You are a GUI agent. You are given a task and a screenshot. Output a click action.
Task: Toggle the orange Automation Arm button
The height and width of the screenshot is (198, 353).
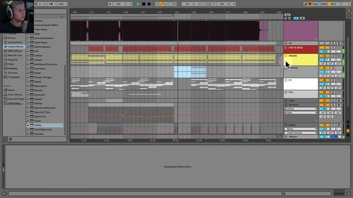pos(162,4)
